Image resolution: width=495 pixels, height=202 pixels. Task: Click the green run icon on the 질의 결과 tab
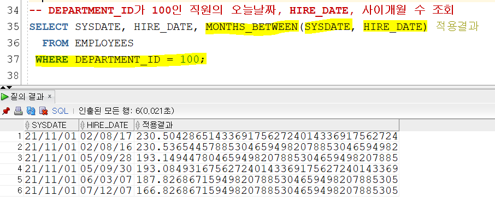click(4, 96)
